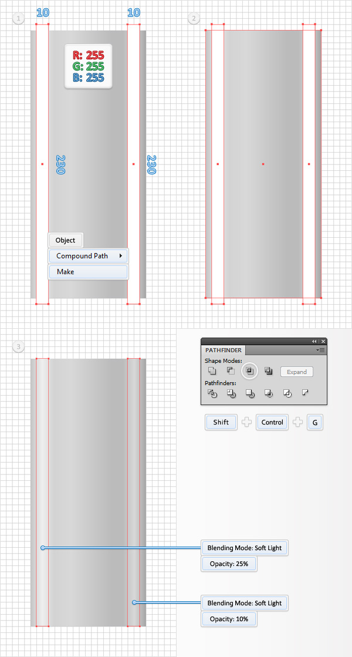Image resolution: width=352 pixels, height=657 pixels.
Task: Apply the Trim pathfinder icon
Action: pos(231,393)
